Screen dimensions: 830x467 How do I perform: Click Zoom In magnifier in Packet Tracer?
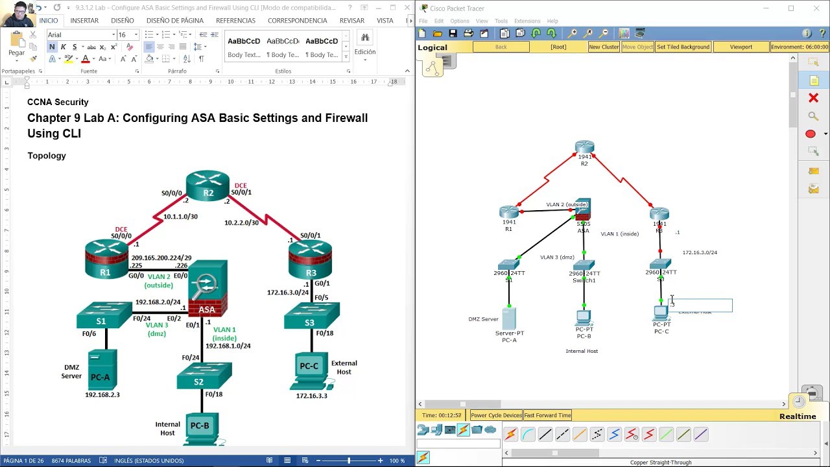pyautogui.click(x=573, y=34)
